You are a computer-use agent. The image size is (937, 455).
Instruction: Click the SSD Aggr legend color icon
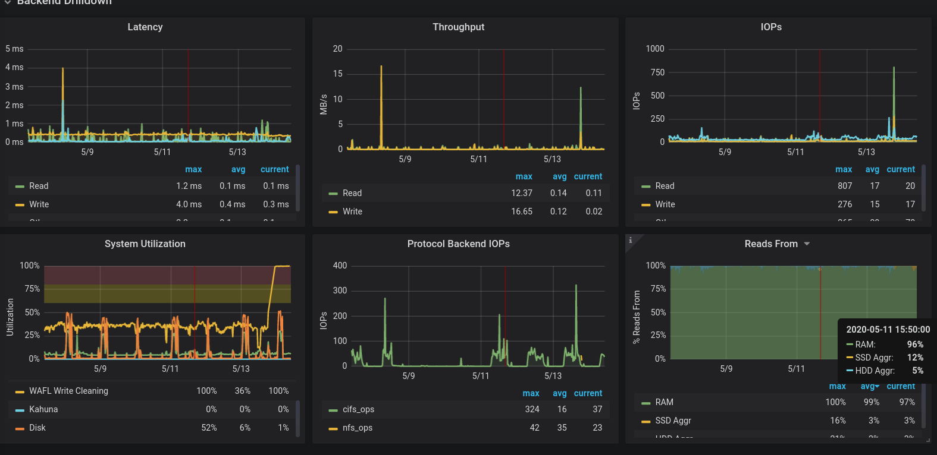(x=646, y=421)
